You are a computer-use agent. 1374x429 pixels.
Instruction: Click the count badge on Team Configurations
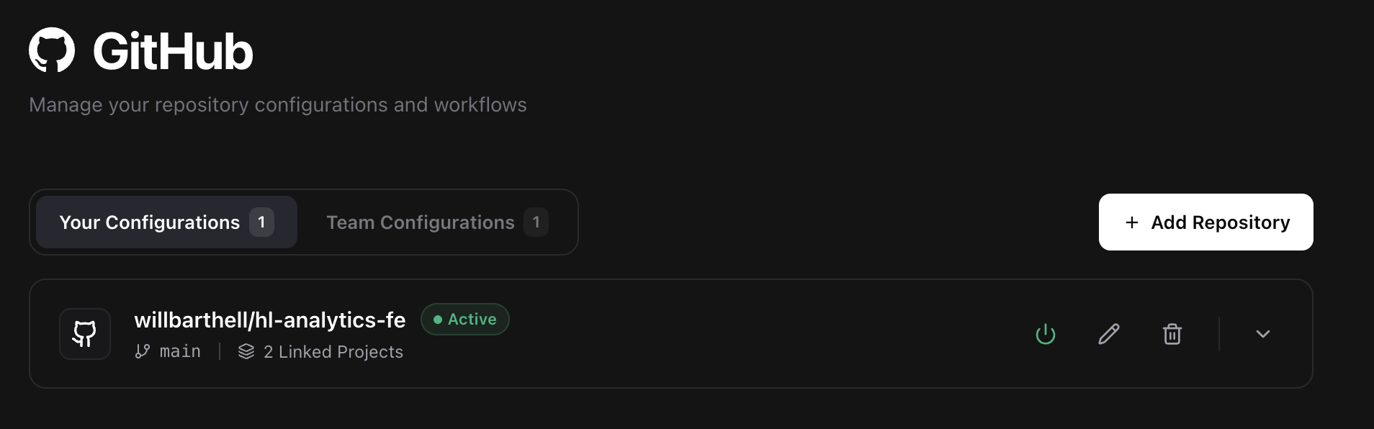click(536, 222)
